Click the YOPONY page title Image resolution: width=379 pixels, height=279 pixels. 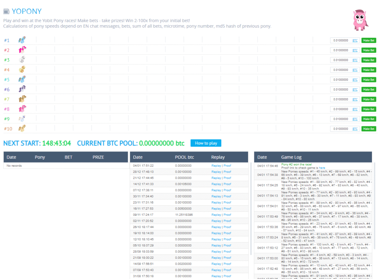point(27,11)
